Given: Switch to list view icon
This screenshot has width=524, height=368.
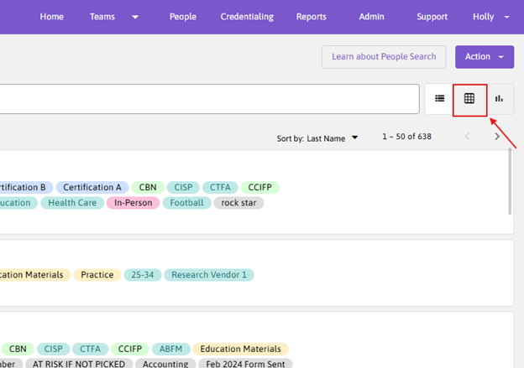Looking at the screenshot, I should tap(439, 98).
